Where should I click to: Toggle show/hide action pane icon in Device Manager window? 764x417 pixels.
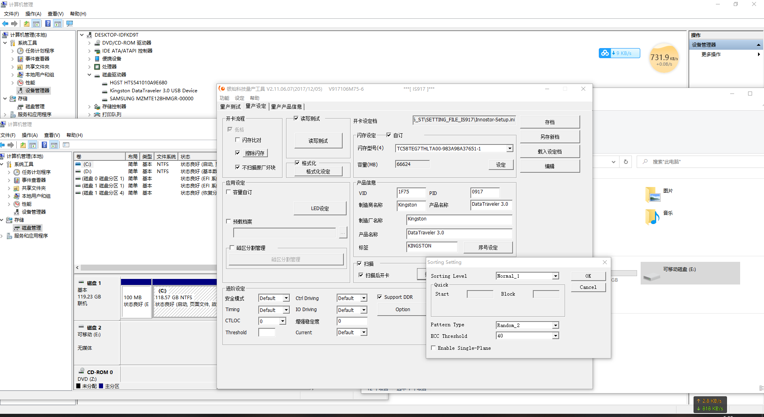[x=58, y=24]
